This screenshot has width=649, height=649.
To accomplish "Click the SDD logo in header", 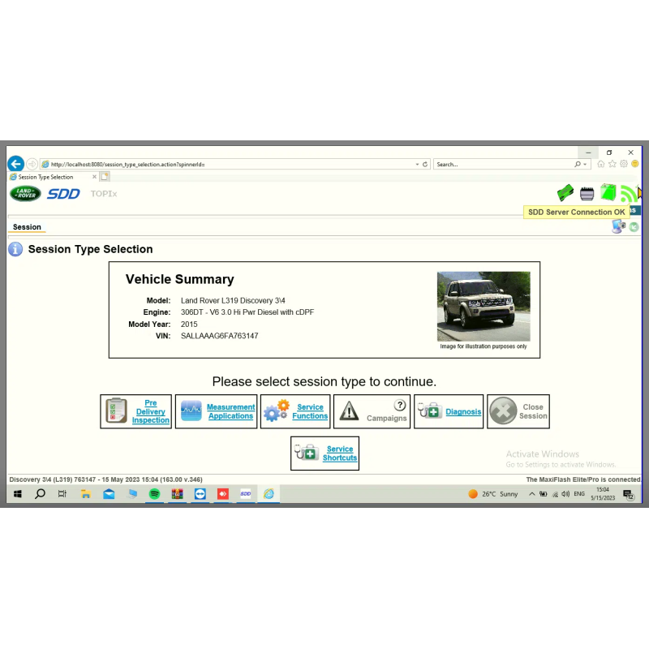I will point(63,194).
